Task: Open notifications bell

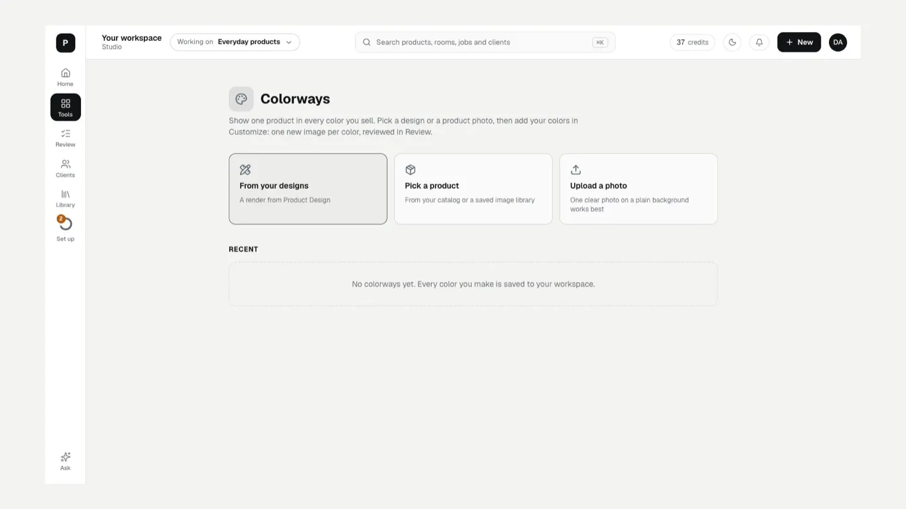Action: [x=759, y=43]
